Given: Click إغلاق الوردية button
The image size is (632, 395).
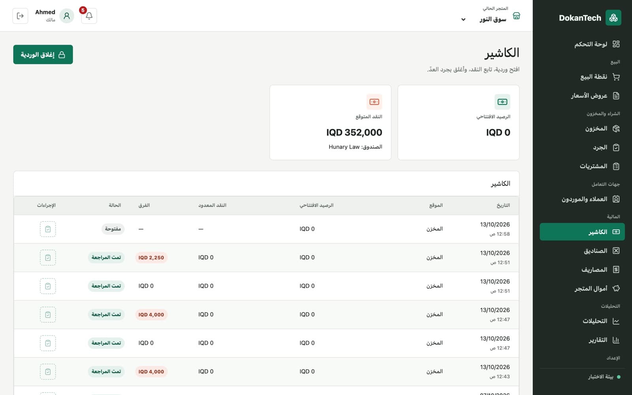Looking at the screenshot, I should [x=43, y=55].
